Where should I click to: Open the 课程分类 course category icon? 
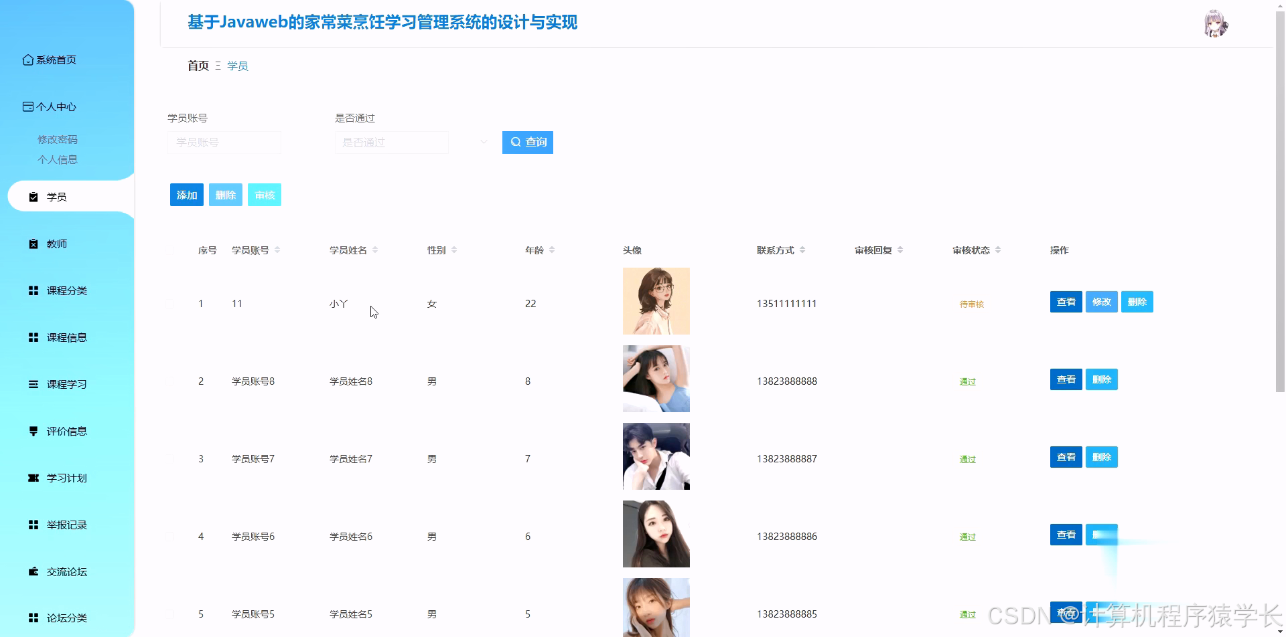click(33, 290)
